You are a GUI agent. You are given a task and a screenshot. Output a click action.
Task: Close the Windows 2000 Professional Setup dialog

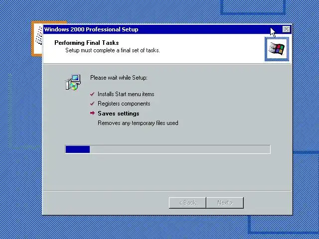(x=287, y=29)
